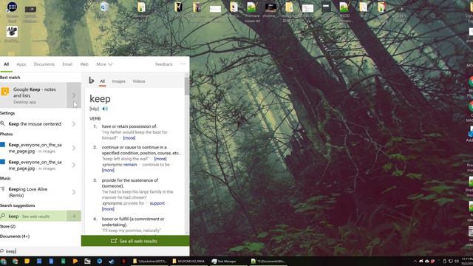
Task: Play the audio pronunciation of keep
Action: coord(105,109)
